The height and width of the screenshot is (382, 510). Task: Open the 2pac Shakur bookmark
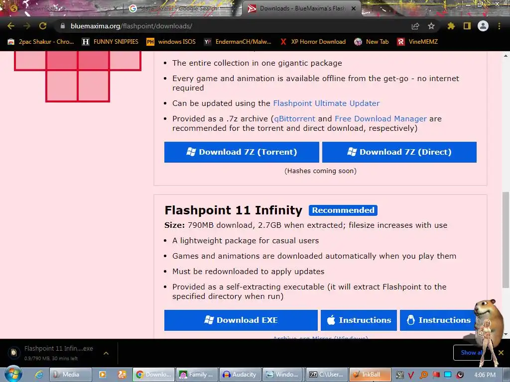[41, 42]
